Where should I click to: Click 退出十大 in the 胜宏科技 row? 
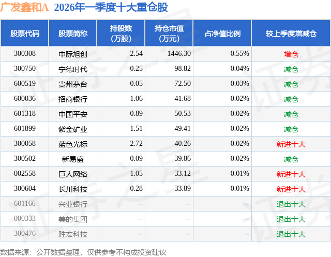[291, 234]
